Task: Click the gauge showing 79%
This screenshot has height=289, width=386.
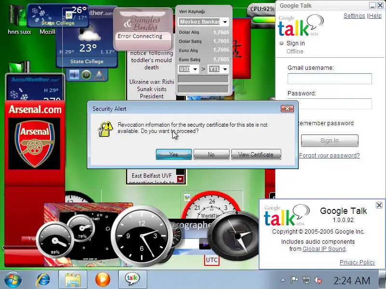Action: [81, 228]
